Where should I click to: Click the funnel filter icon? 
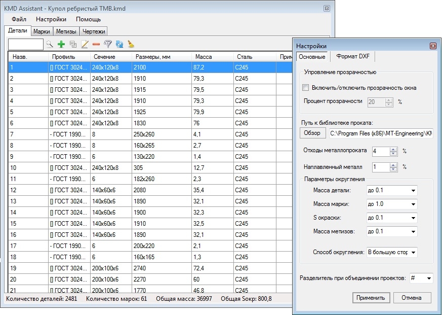pyautogui.click(x=108, y=44)
